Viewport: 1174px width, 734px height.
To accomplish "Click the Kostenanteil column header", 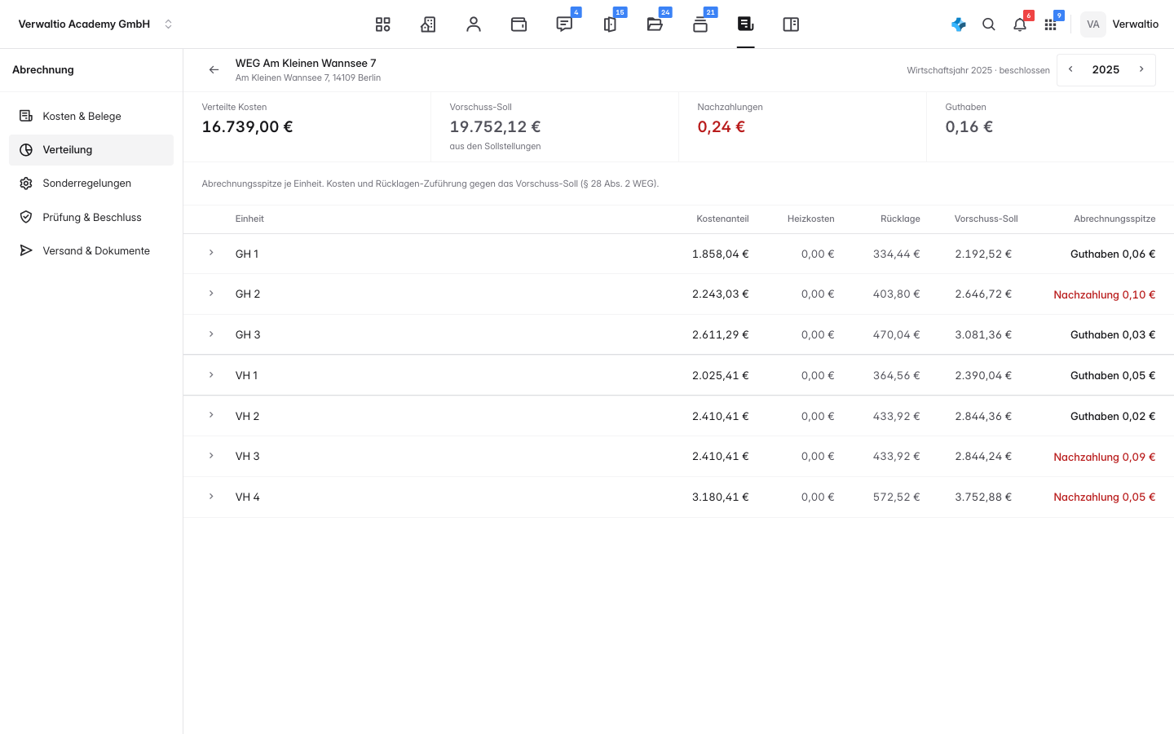I will [x=722, y=219].
